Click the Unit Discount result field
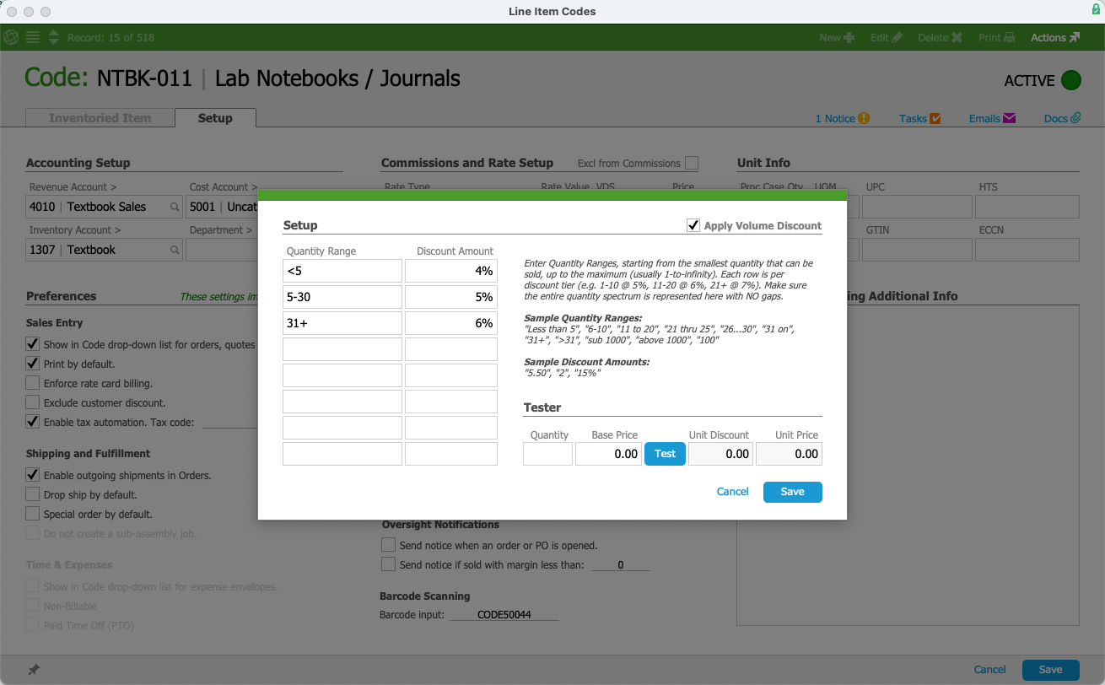This screenshot has height=685, width=1105. [x=721, y=454]
